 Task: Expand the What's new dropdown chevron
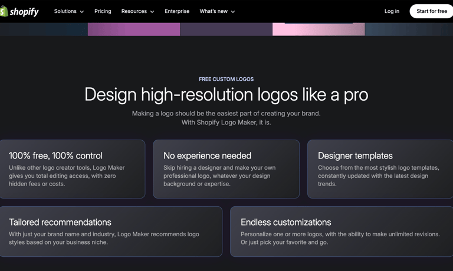pyautogui.click(x=233, y=12)
